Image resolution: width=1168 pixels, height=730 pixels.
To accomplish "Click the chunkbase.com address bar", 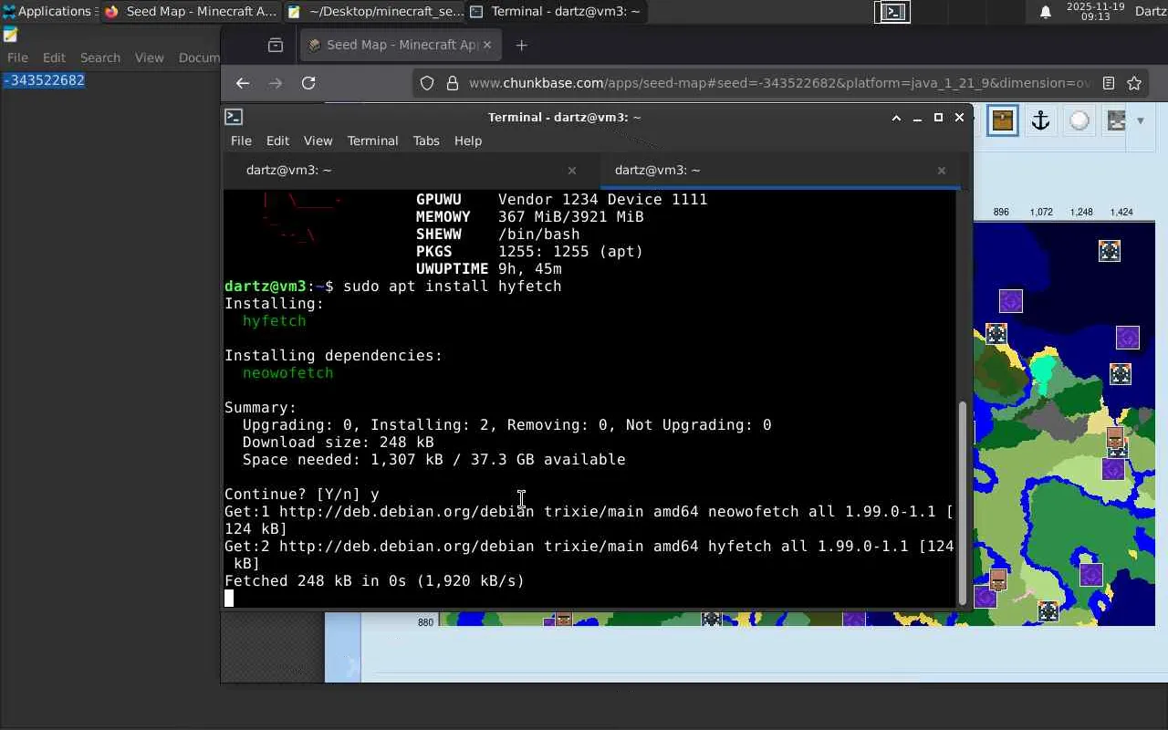I will pos(780,83).
